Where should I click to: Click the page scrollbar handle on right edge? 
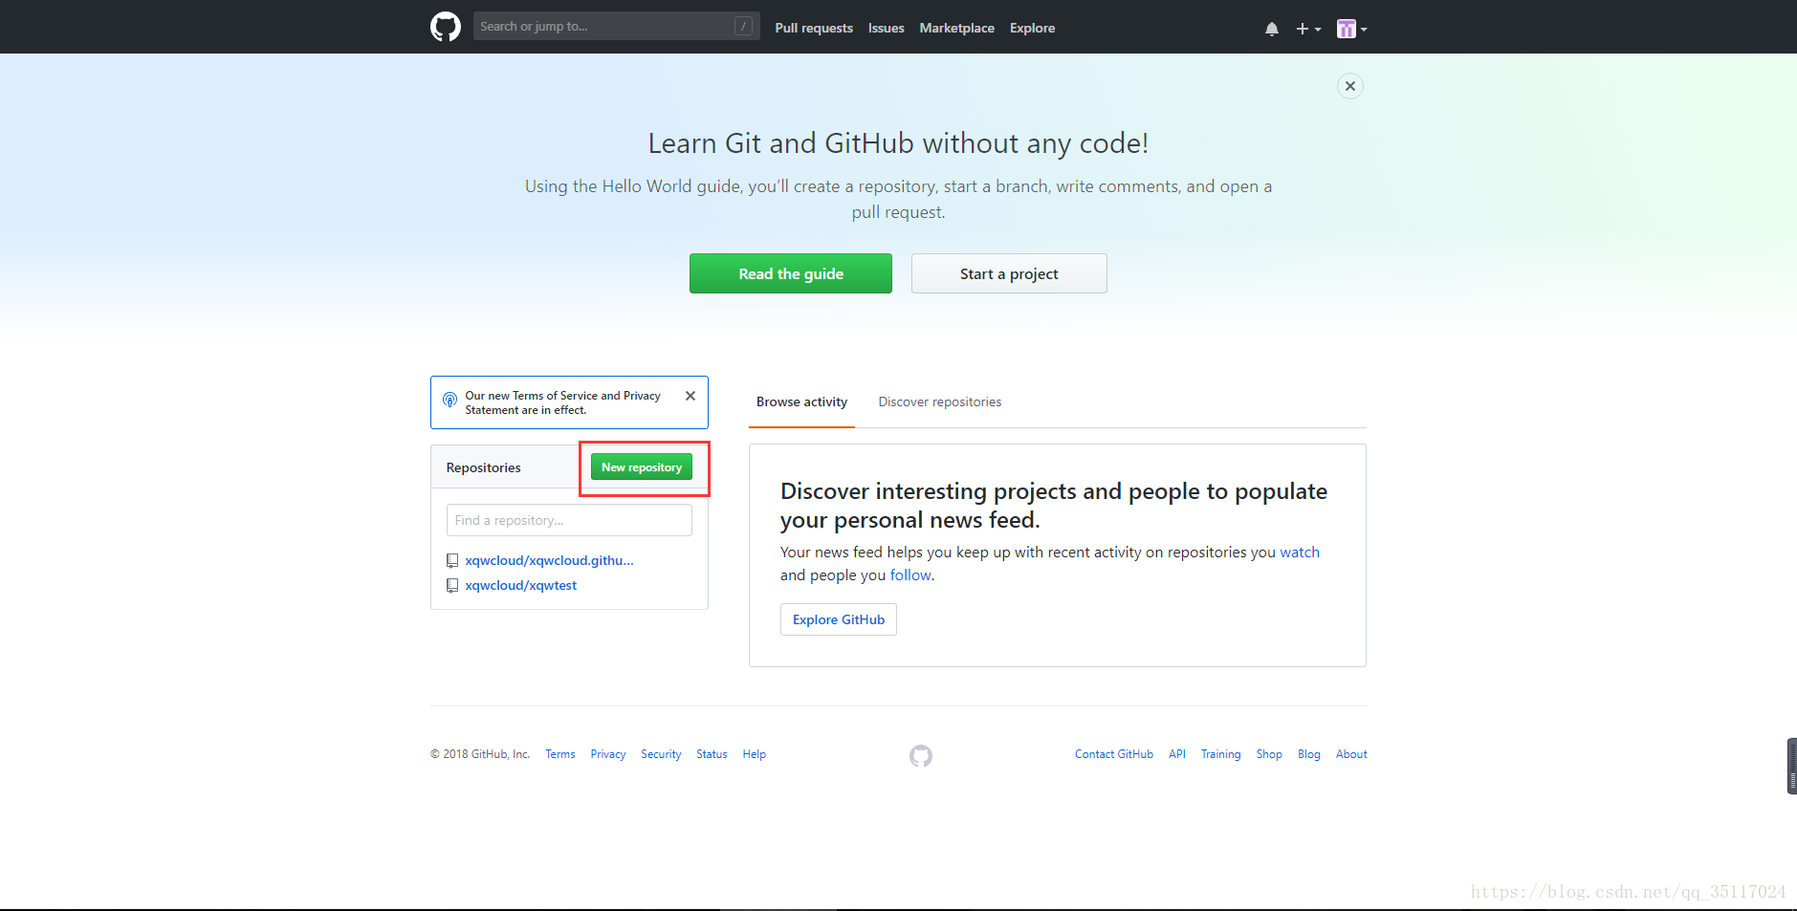coord(1791,766)
